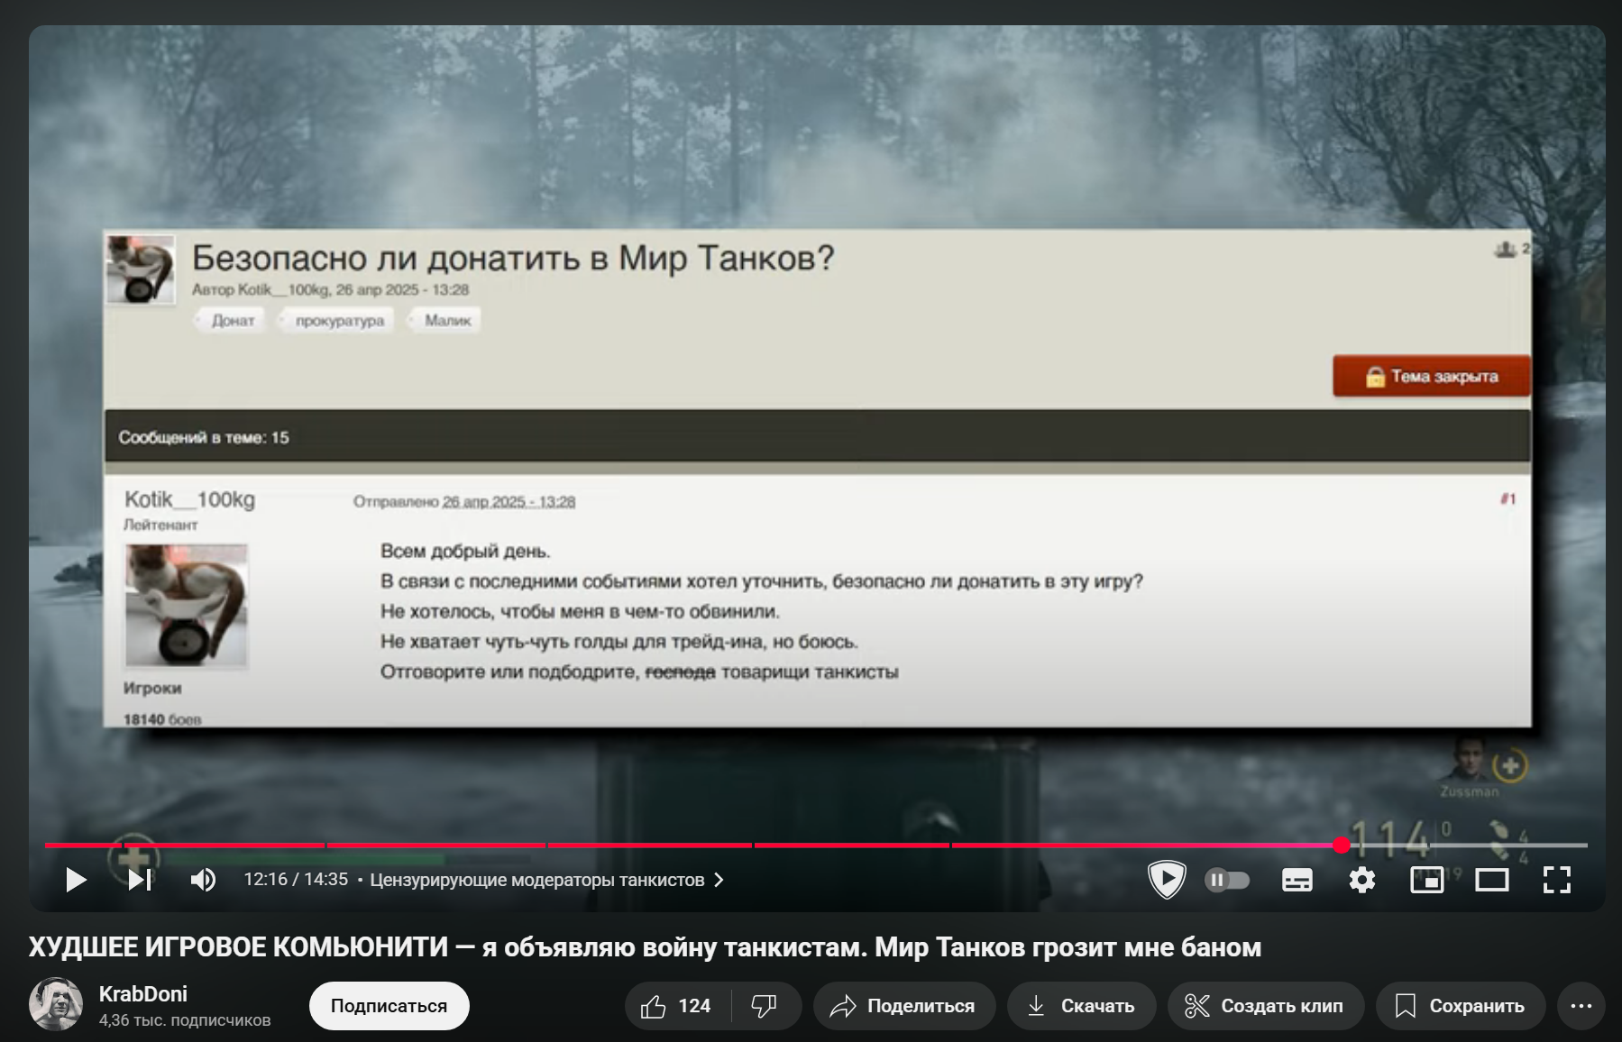1622x1042 pixels.
Task: Enter full screen mode
Action: [x=1557, y=880]
